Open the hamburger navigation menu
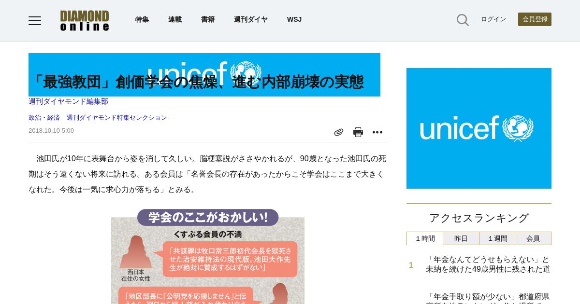The width and height of the screenshot is (580, 304). coord(35,20)
